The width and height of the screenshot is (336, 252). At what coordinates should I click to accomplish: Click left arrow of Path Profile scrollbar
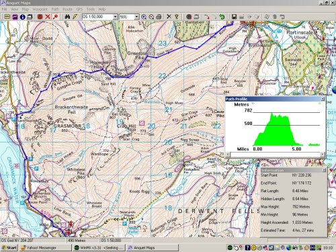click(x=228, y=154)
